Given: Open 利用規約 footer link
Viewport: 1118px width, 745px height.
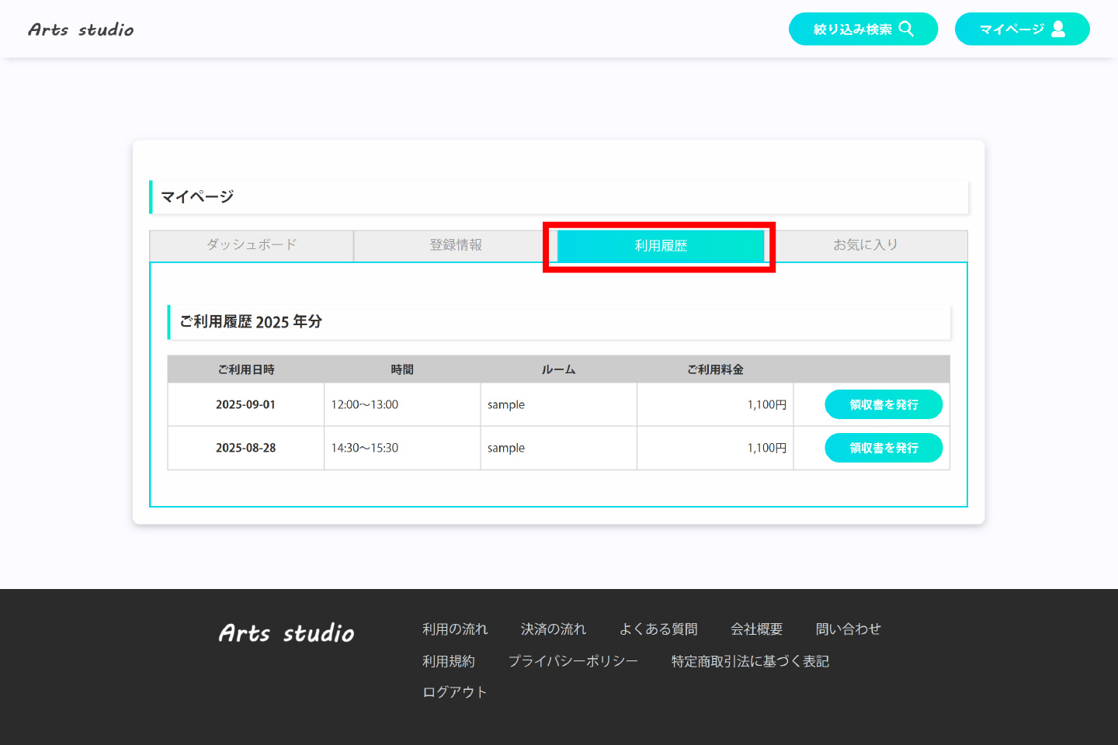Looking at the screenshot, I should tap(449, 661).
